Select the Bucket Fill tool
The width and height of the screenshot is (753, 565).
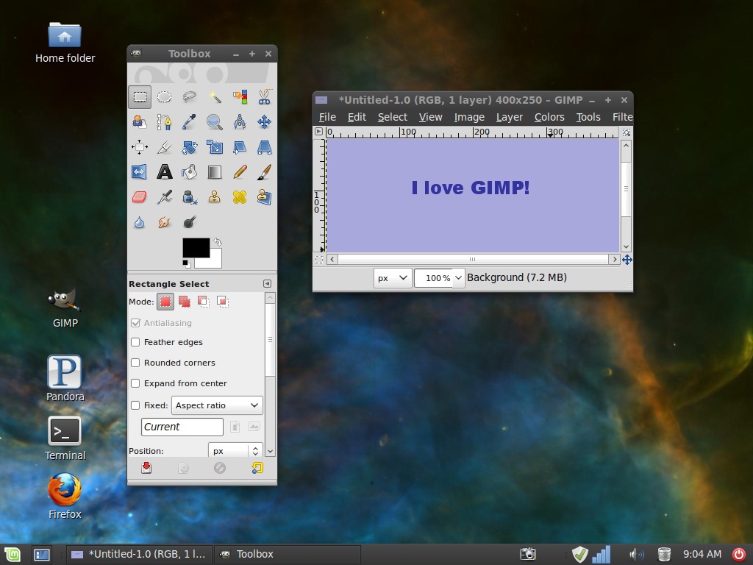[x=190, y=172]
